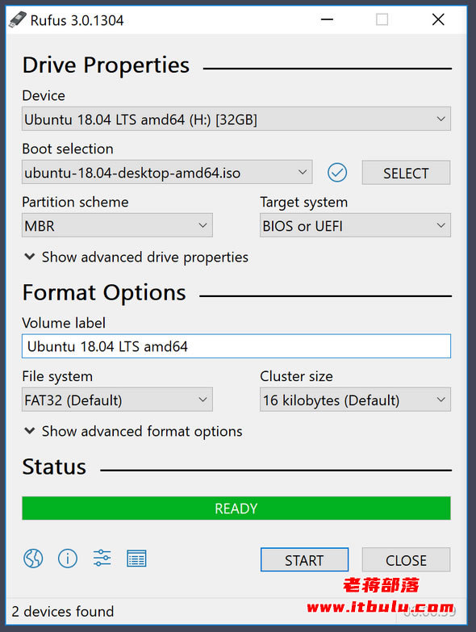Click the CLOSE button

pyautogui.click(x=406, y=560)
